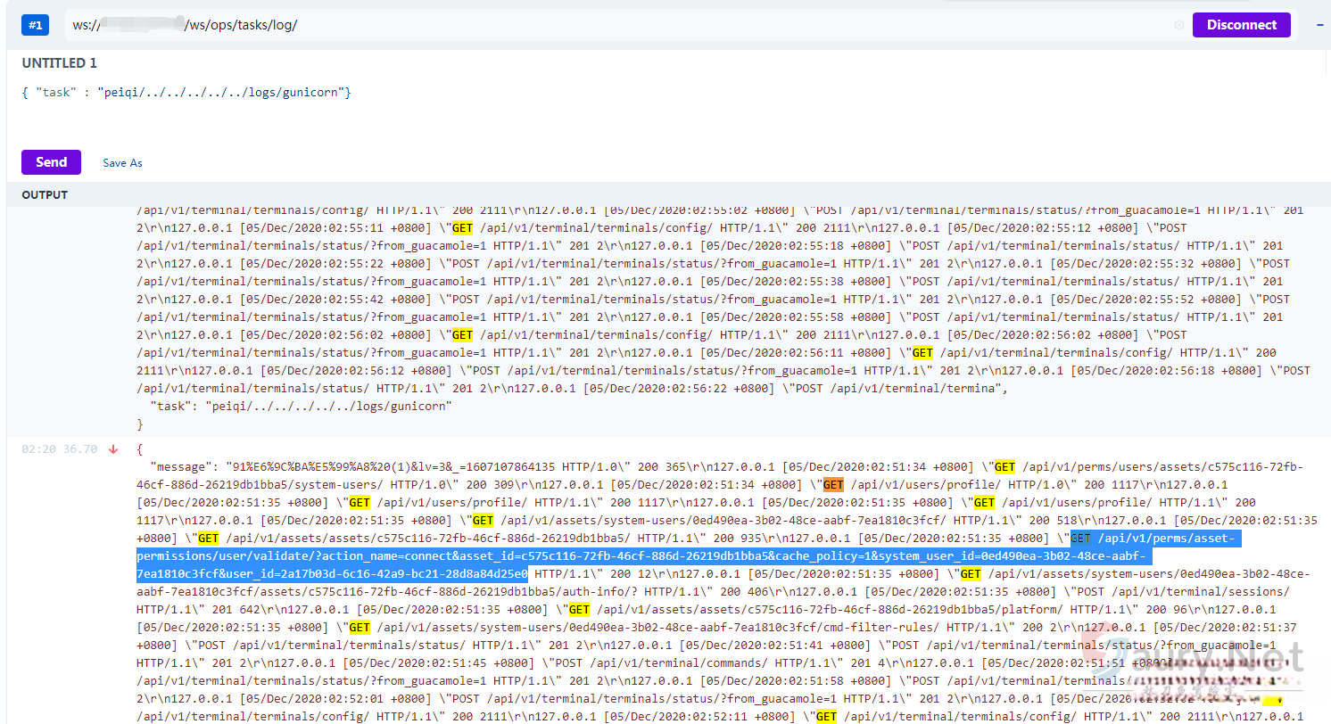Open connection settings gear icon
1331x724 pixels.
click(1178, 25)
